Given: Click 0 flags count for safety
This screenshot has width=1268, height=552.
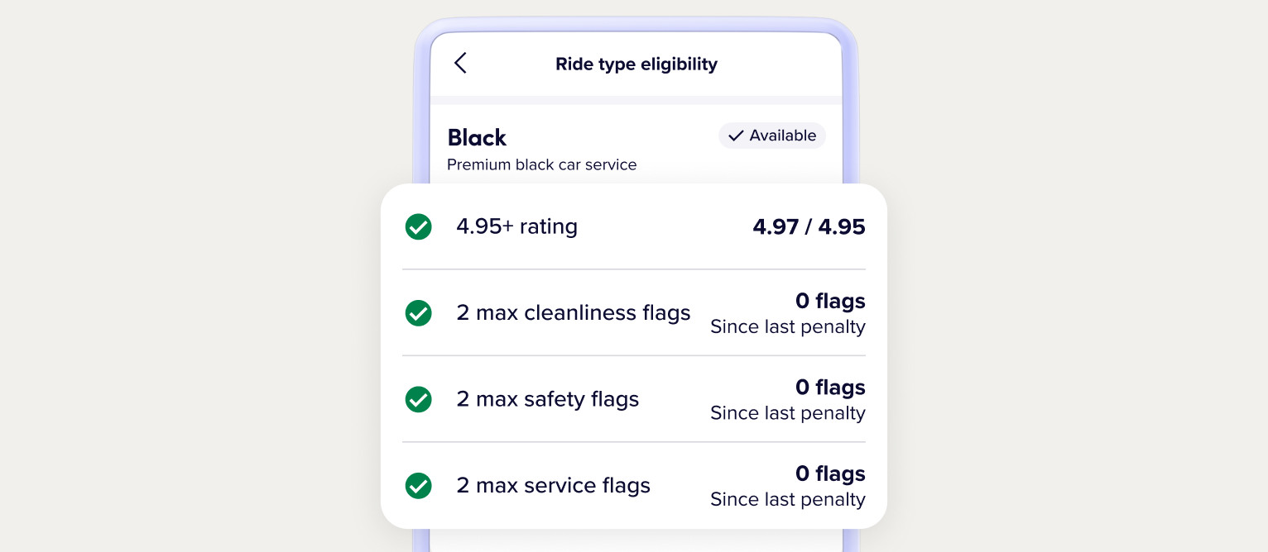Looking at the screenshot, I should click(830, 387).
